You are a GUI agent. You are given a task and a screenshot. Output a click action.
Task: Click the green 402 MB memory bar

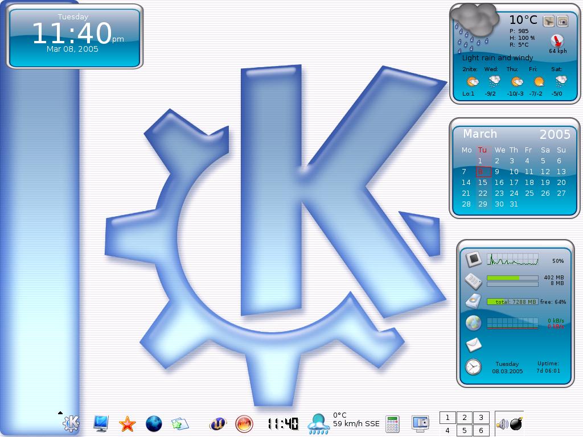tap(512, 278)
